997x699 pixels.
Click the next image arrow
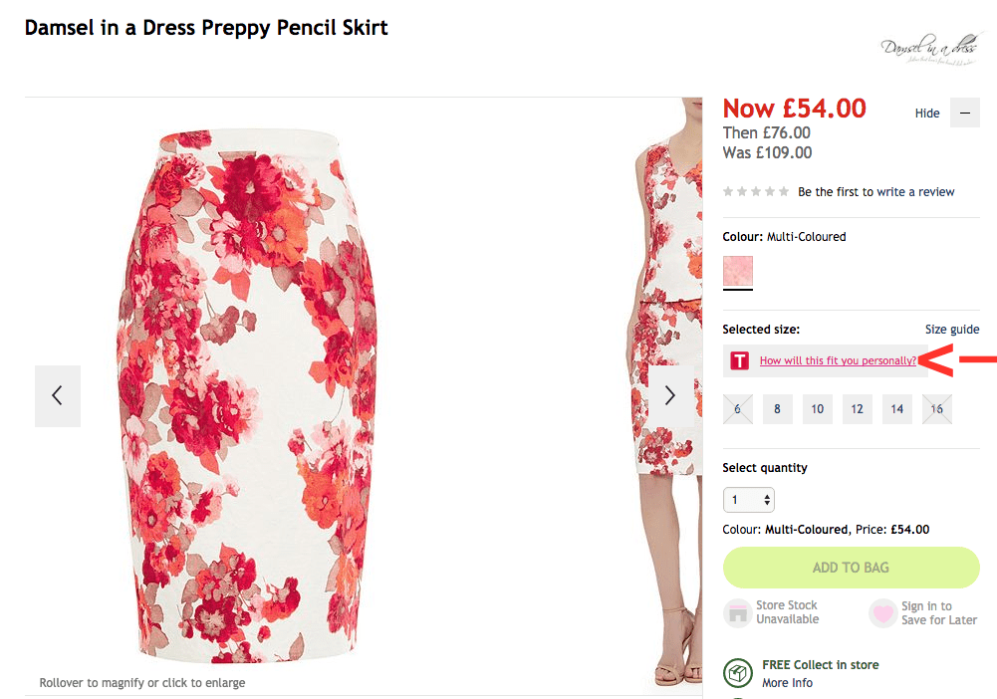point(670,396)
